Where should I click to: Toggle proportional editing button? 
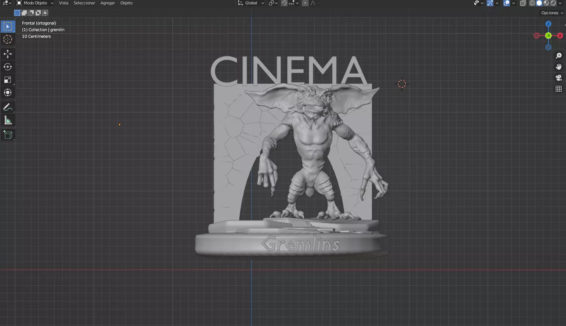coord(305,3)
